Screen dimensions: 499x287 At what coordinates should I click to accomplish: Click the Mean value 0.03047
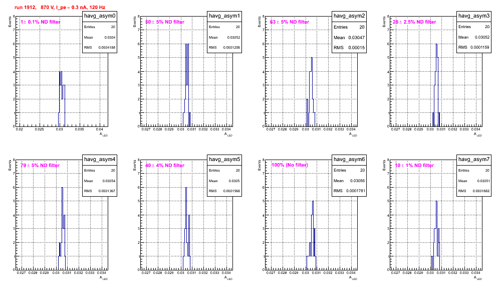tap(356, 38)
